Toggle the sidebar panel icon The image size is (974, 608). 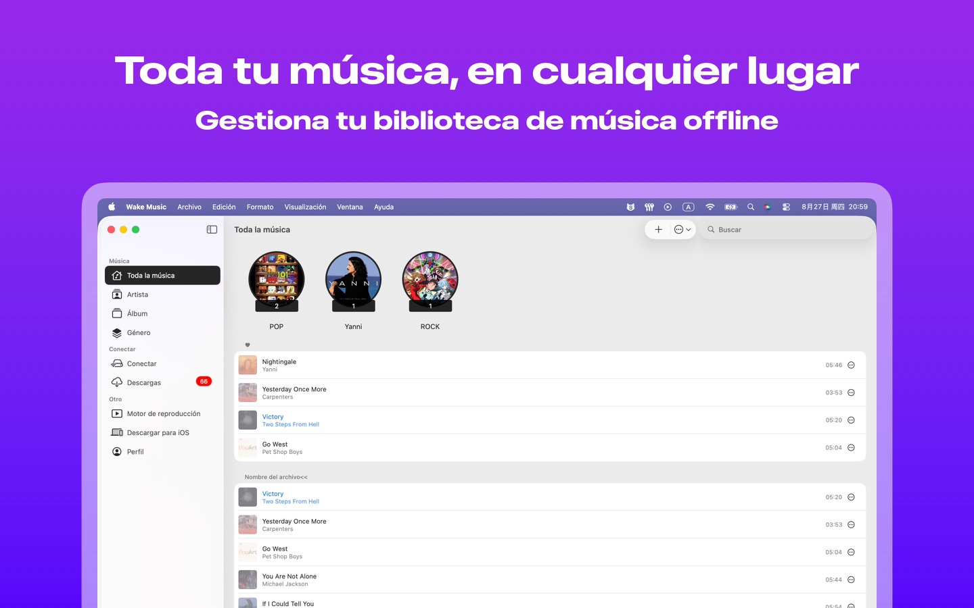[x=212, y=230]
